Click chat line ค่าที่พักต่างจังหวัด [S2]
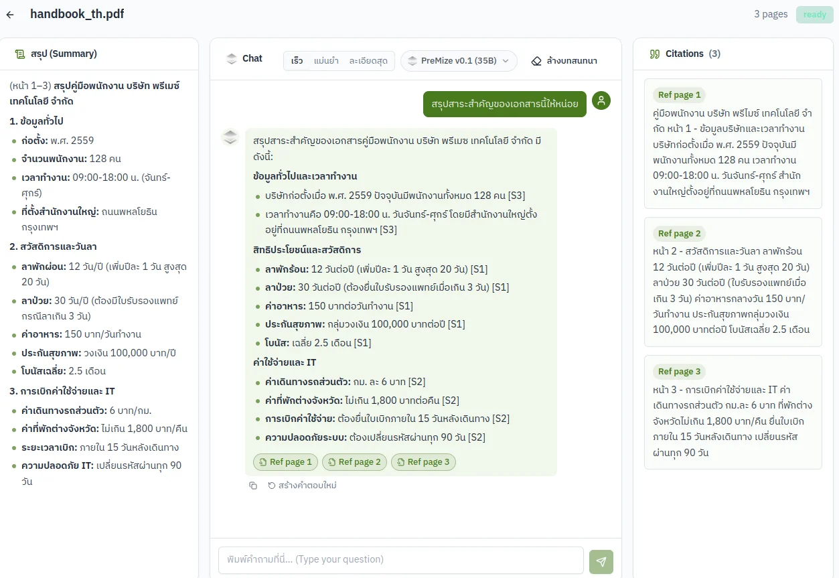This screenshot has width=839, height=578. (x=362, y=401)
